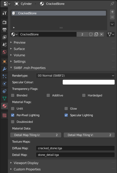Image resolution: width=117 pixels, height=173 pixels.
Task: Open the Render properties tab icon
Action: pos(4,22)
